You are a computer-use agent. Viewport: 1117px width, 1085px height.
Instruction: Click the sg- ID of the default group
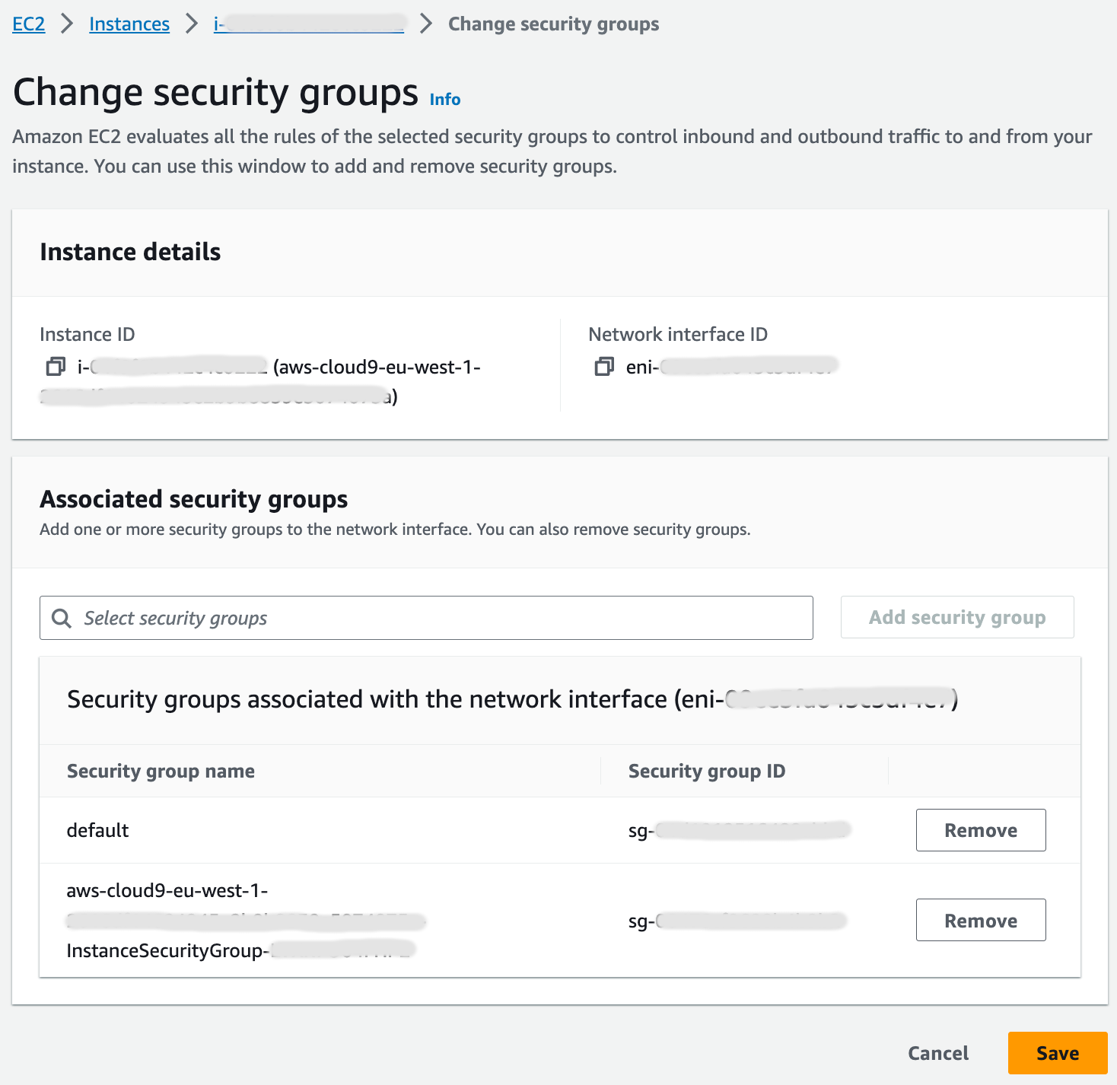[742, 830]
